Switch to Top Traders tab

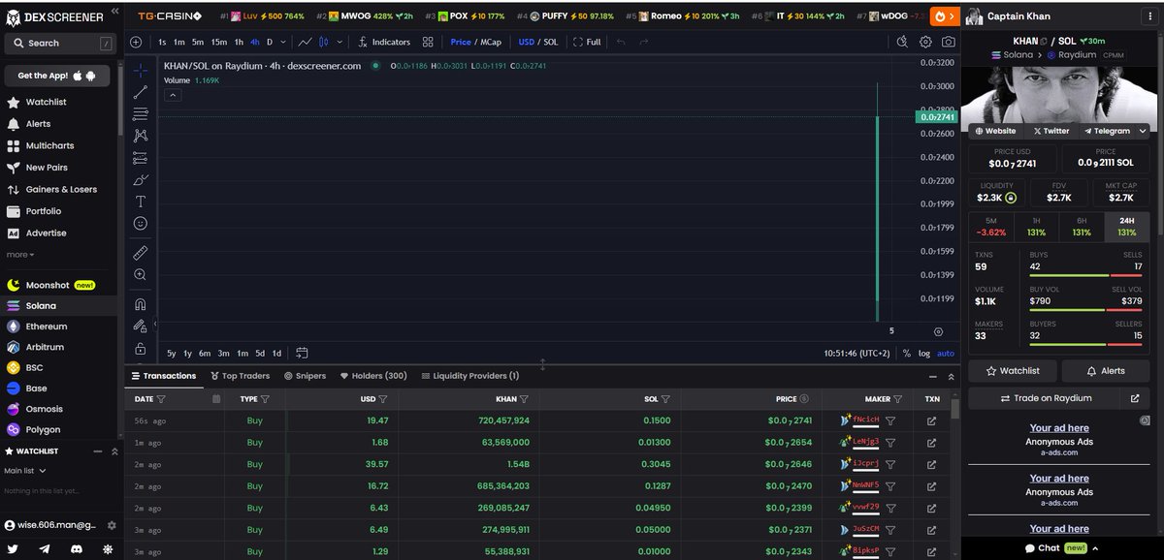pyautogui.click(x=239, y=376)
